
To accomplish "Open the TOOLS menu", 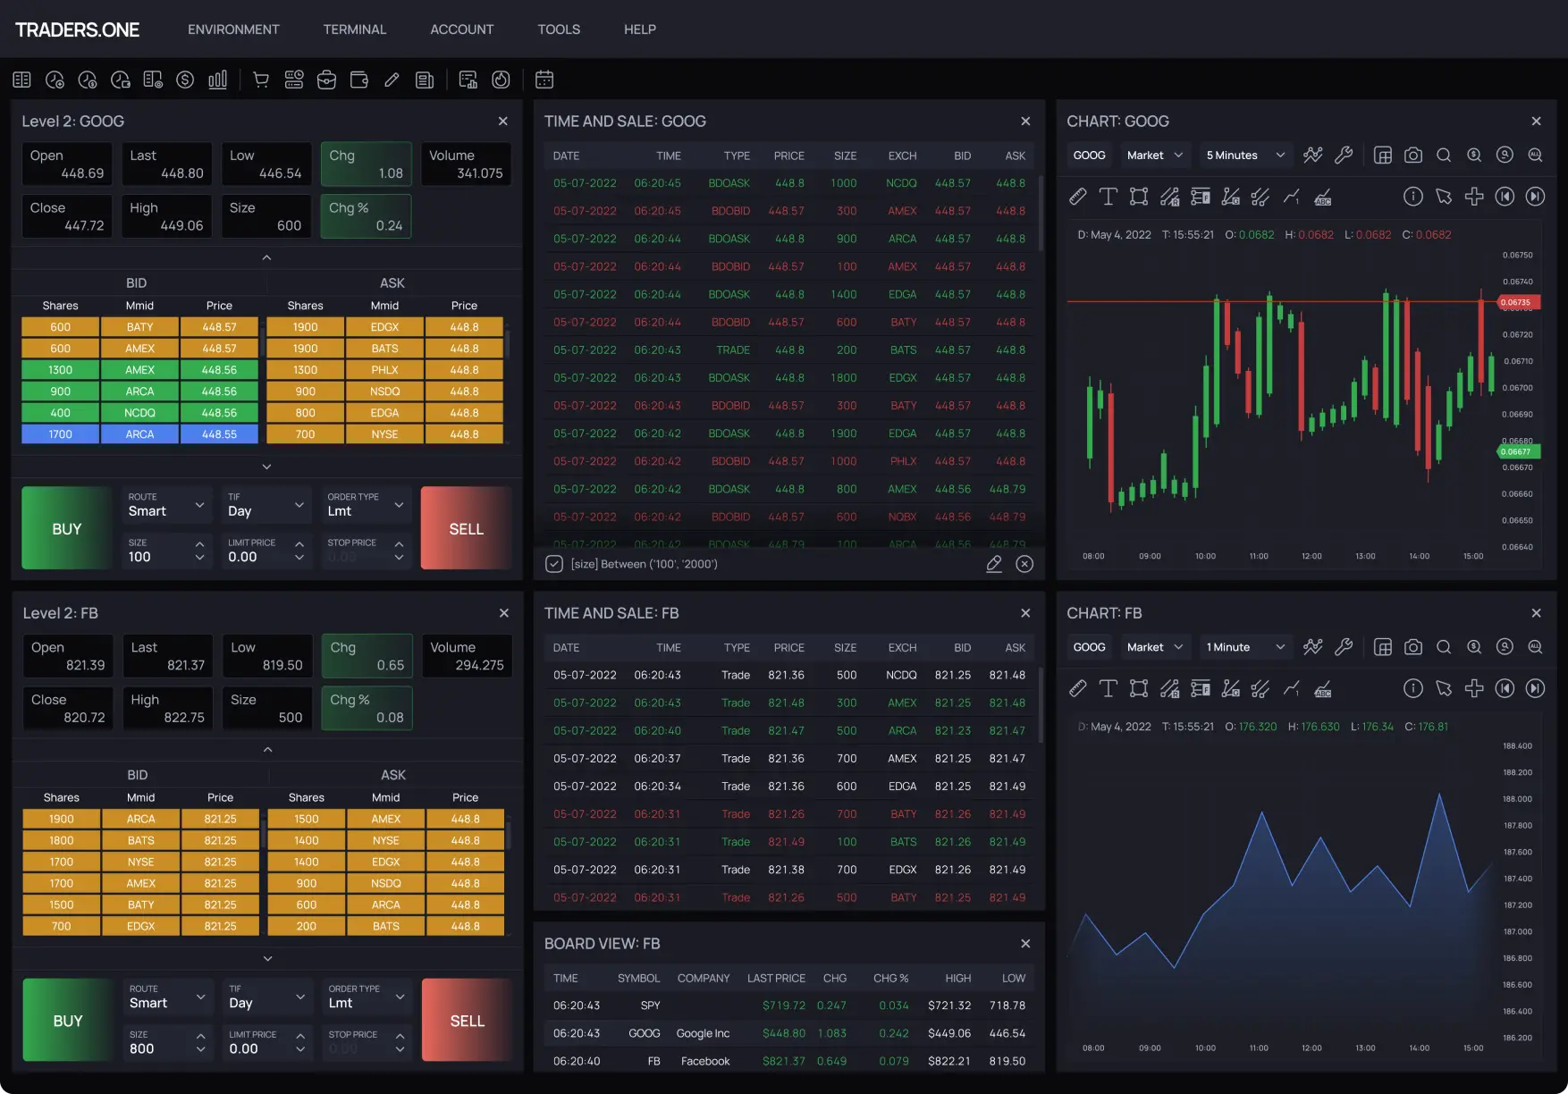I will [559, 29].
